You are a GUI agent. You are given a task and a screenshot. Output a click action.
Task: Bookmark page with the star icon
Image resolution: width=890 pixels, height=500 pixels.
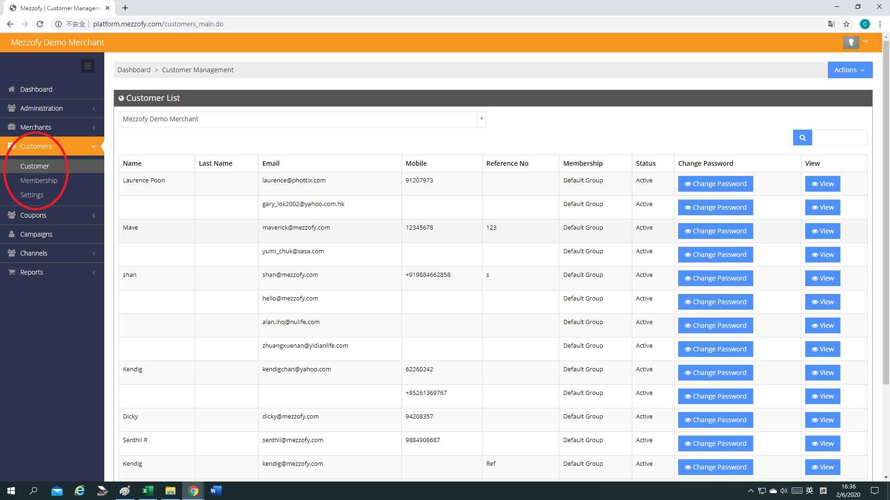(846, 24)
